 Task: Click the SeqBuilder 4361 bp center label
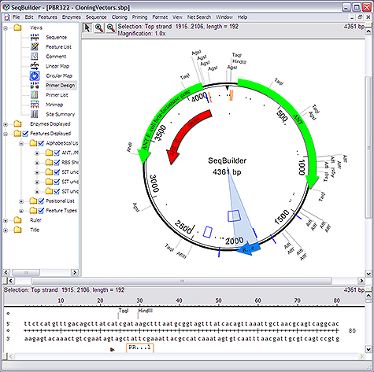click(227, 166)
